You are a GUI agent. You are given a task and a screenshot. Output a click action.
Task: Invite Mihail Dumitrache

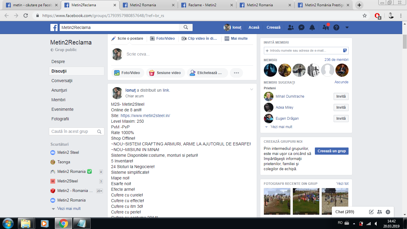tap(341, 96)
